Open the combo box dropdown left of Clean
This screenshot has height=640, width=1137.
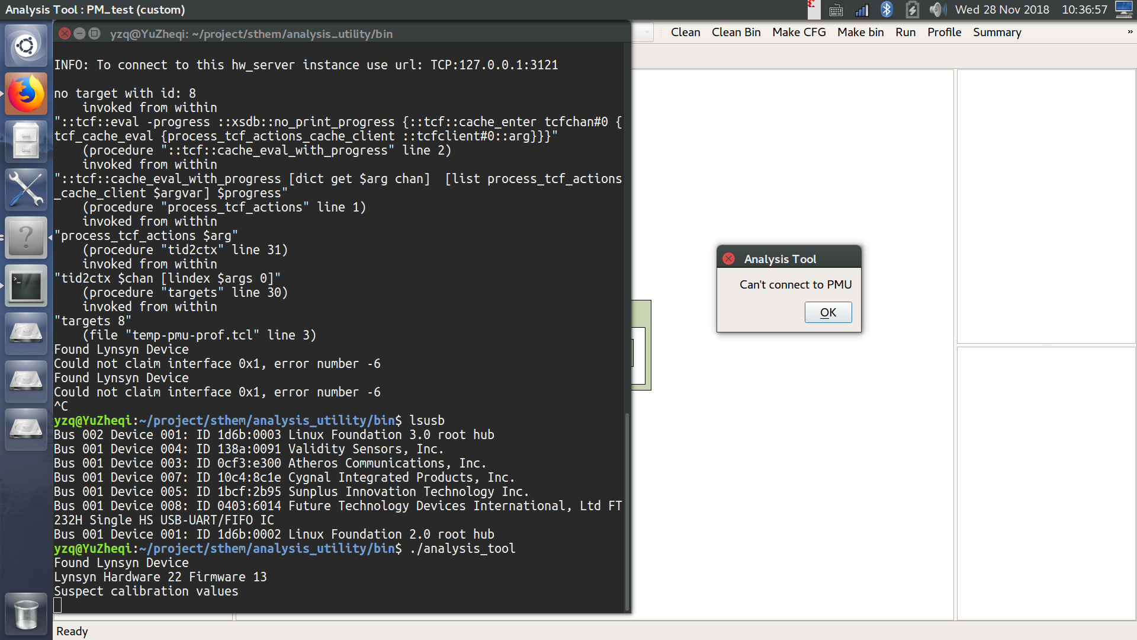(x=646, y=32)
